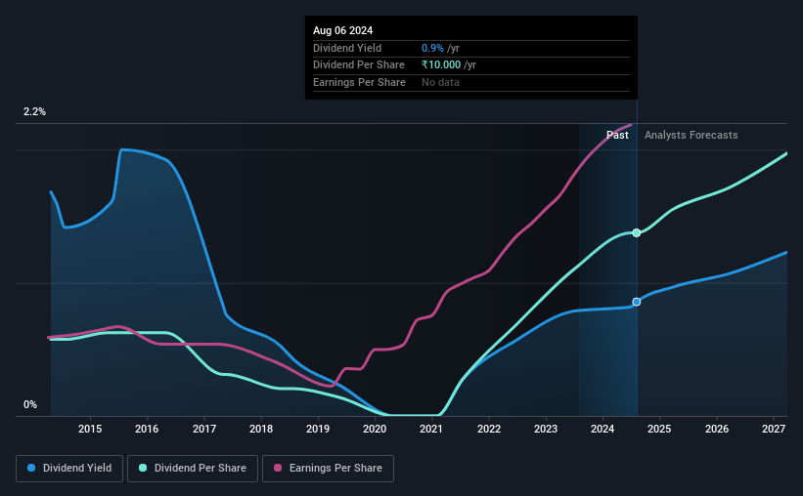
Task: Click the 2019 x-axis label
Action: pos(318,429)
